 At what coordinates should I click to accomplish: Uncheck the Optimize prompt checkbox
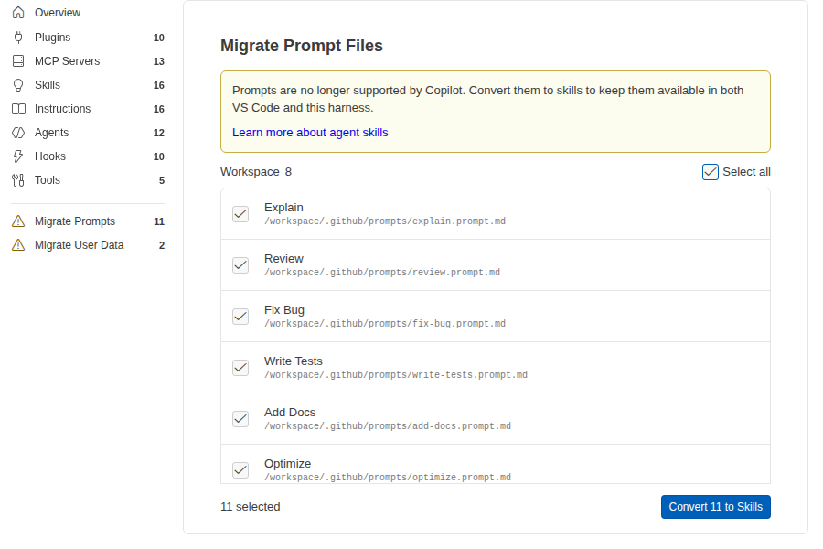[x=240, y=470]
